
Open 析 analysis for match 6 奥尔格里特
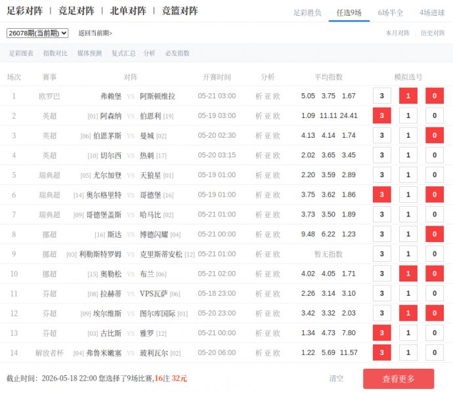259,195
